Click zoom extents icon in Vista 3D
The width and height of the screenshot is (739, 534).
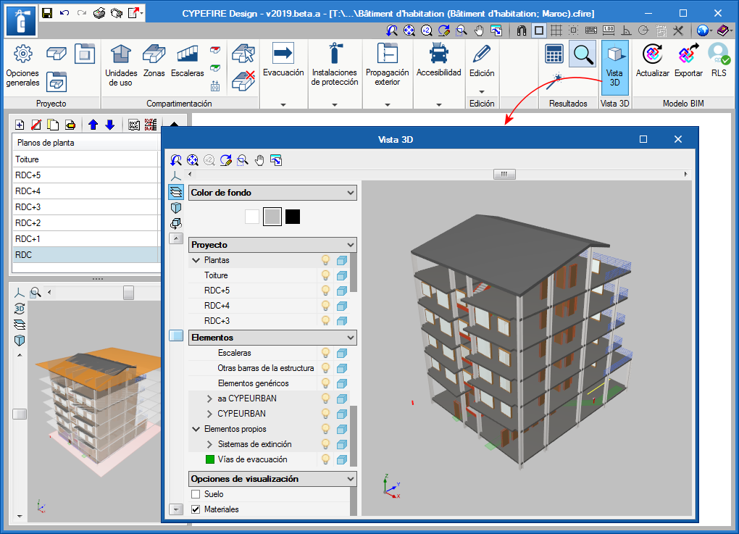192,160
